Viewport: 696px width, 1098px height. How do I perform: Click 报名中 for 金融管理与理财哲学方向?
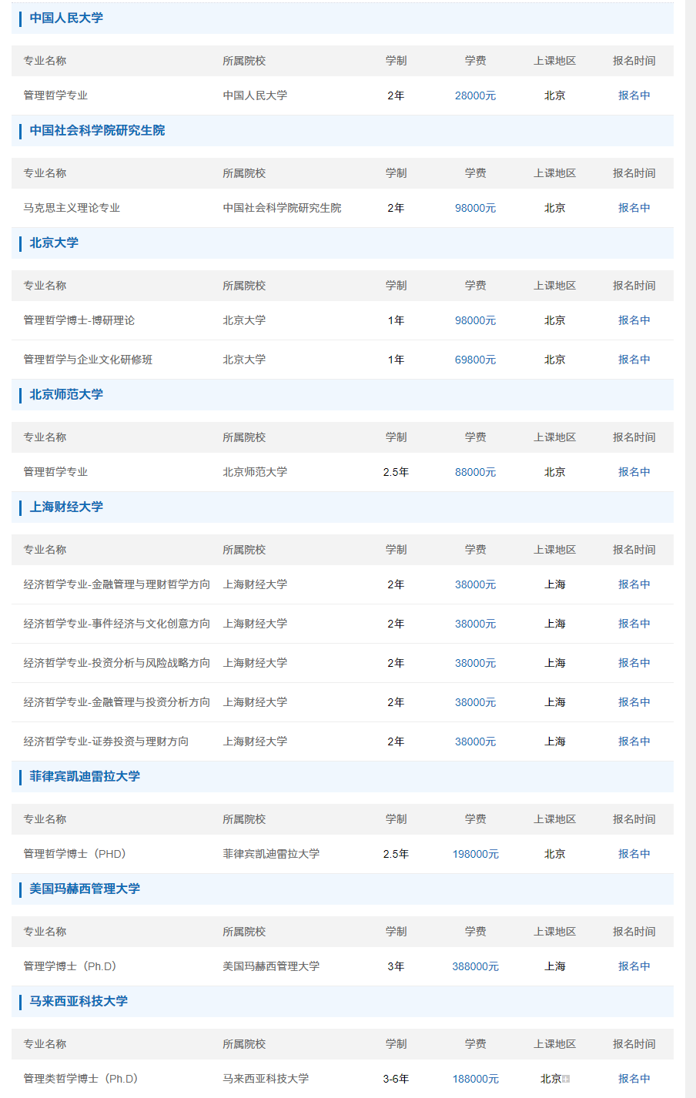(634, 584)
